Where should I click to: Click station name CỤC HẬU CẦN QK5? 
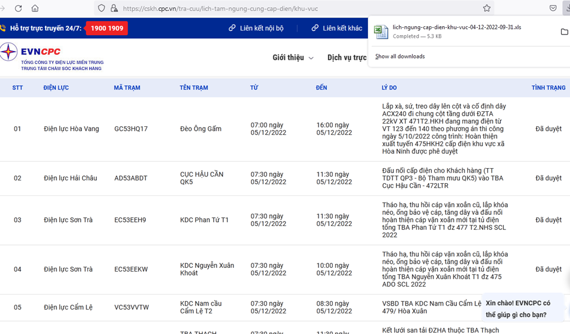tap(202, 178)
